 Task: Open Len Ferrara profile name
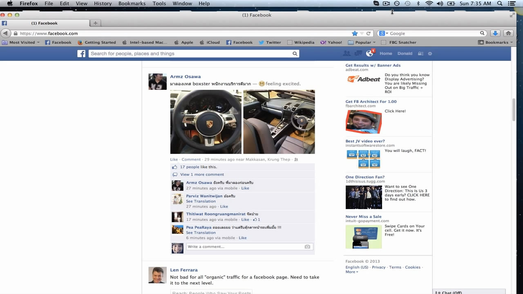(184, 270)
